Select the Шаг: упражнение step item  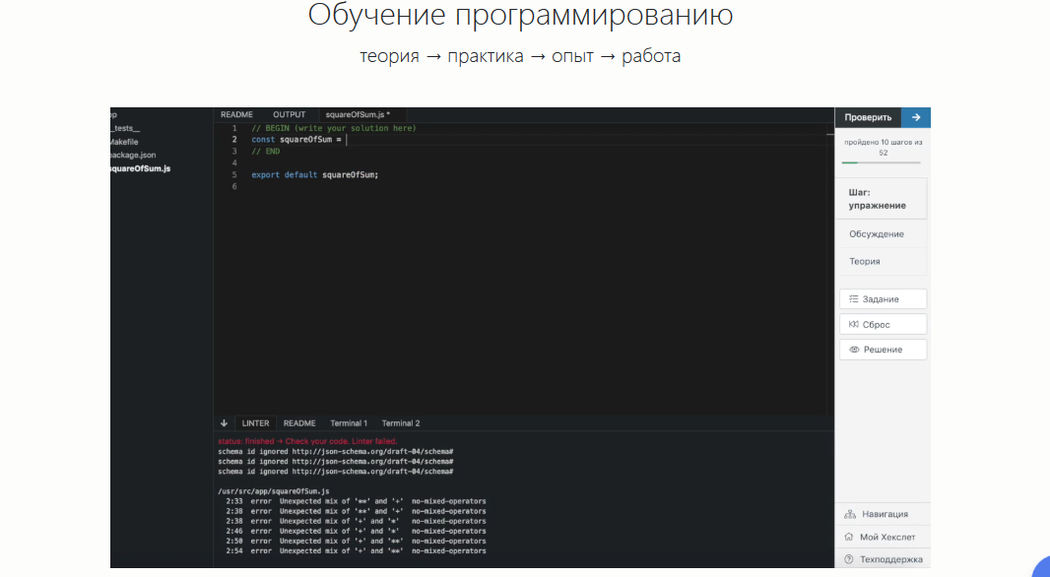pyautogui.click(x=882, y=199)
